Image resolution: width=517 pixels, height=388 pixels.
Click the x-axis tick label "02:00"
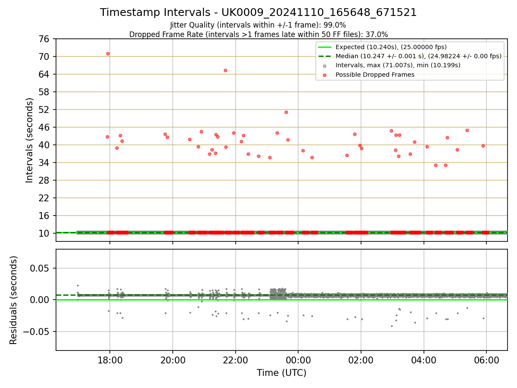(361, 360)
